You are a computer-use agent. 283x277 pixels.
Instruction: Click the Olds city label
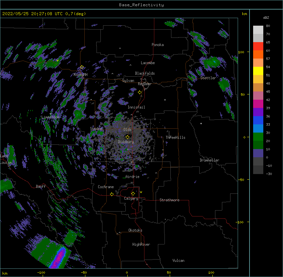(x=127, y=130)
